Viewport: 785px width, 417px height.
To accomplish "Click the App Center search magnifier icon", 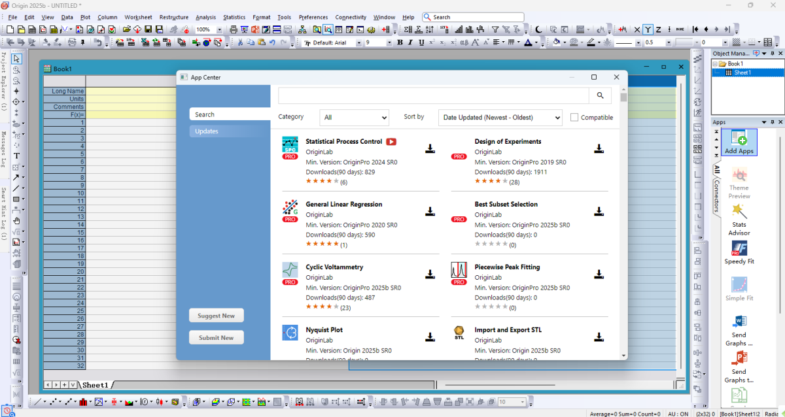I will click(600, 95).
